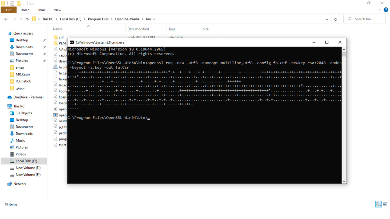Open recent locations dropdown chevron
390x219 pixels.
click(x=21, y=19)
